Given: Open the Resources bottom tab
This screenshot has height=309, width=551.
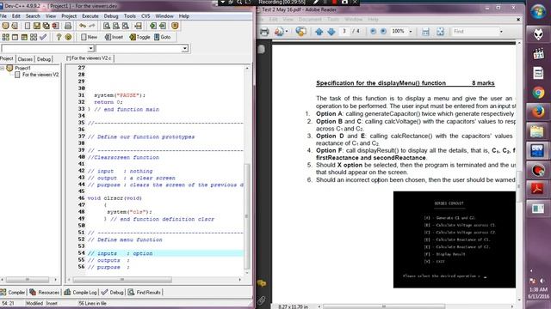Looking at the screenshot, I should [x=45, y=292].
